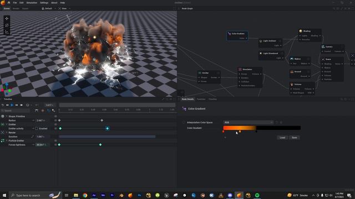Select the Rotate gizmo tool in viewport
Viewport: 355px width, 199px height.
pos(7,25)
